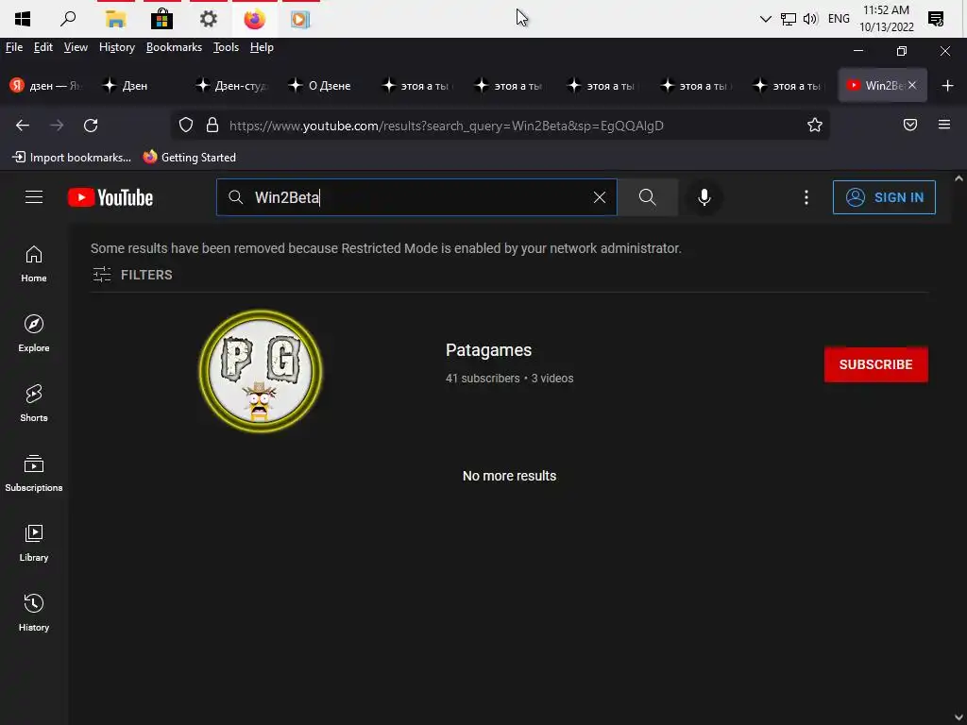967x725 pixels.
Task: Expand the search FILTERS panel
Action: click(132, 275)
